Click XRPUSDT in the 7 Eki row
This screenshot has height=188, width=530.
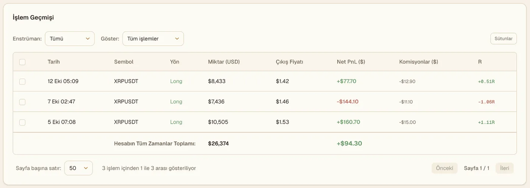tap(126, 102)
